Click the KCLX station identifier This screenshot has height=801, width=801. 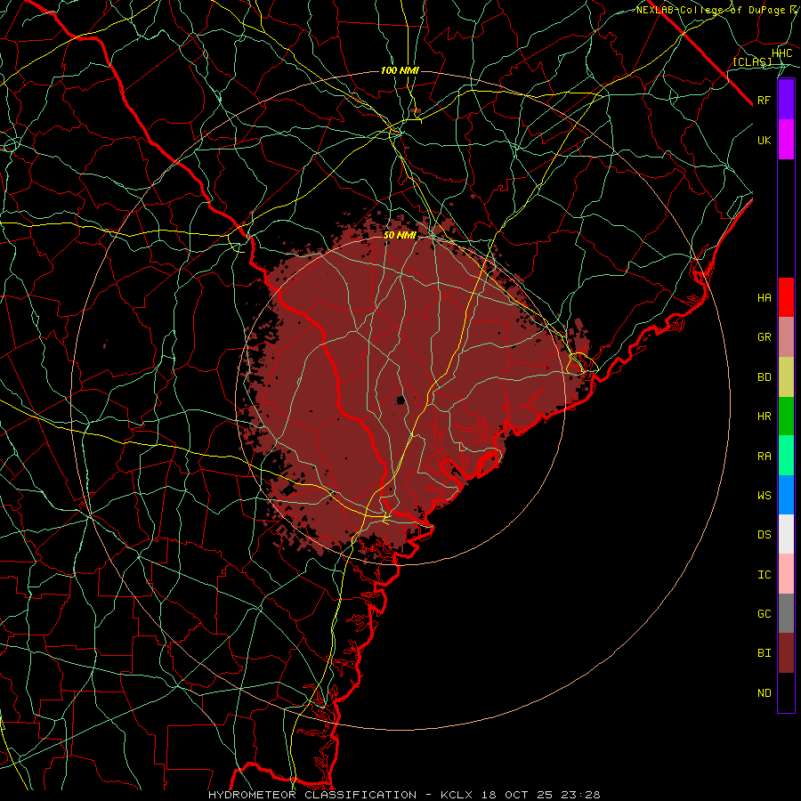(458, 795)
